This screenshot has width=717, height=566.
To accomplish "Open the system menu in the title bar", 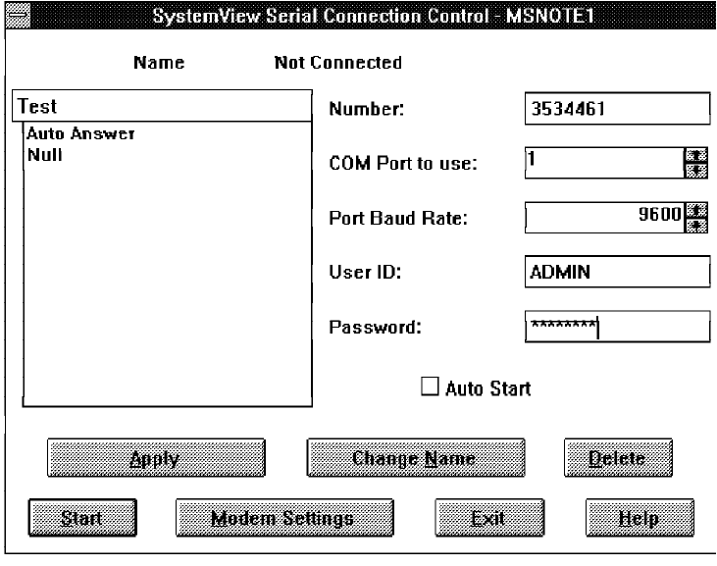I will tap(18, 15).
